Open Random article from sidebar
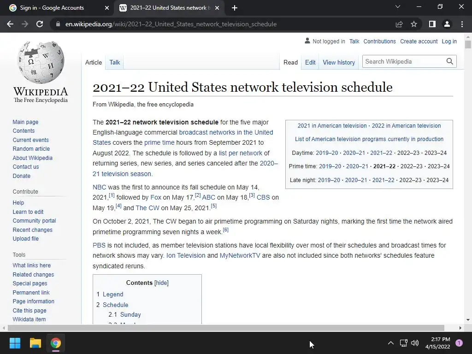The height and width of the screenshot is (354, 472). [x=31, y=149]
